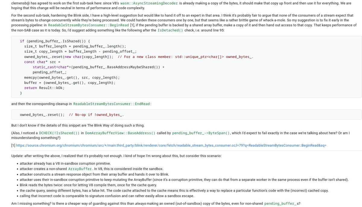The image size is (362, 207).
Task: Click the inline code DCHECK(!IsShared())
Action: [59, 133]
